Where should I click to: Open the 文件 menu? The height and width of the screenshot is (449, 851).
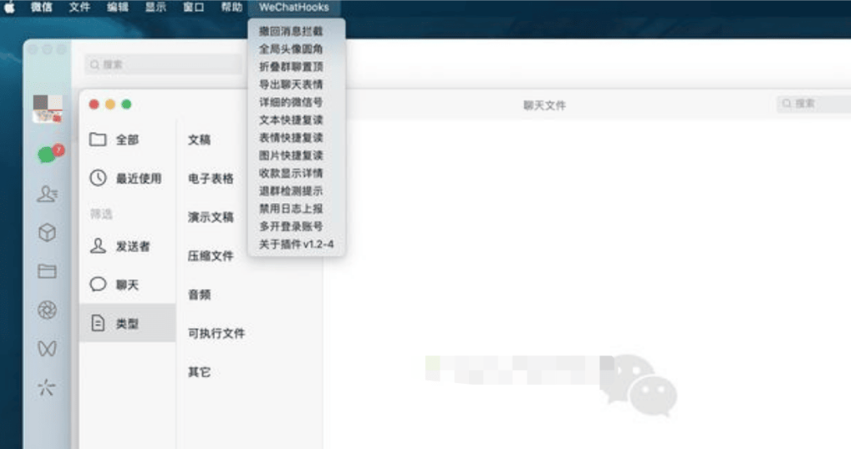tap(80, 8)
